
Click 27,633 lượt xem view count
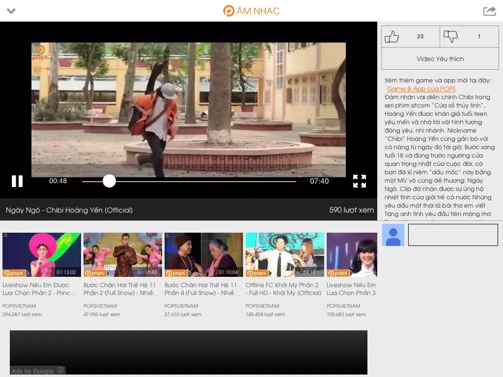183,315
